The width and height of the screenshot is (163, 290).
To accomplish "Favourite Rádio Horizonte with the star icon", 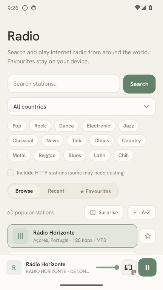I will tap(148, 236).
